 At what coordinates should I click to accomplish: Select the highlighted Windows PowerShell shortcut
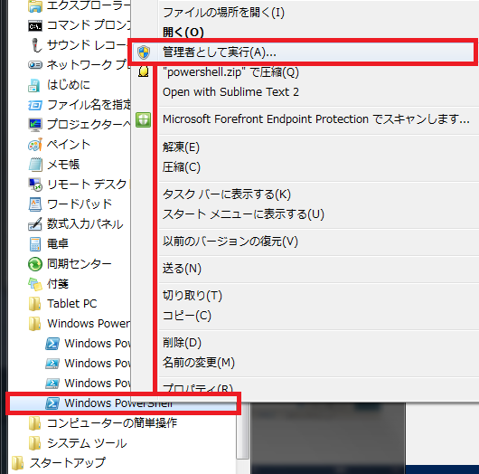click(123, 403)
